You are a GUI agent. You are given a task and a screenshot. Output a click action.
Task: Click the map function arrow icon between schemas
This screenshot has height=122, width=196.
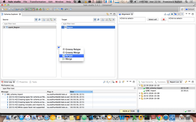click(x=59, y=47)
